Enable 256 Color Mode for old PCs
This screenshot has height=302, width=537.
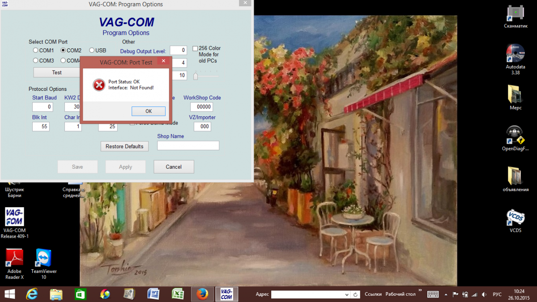tap(195, 48)
